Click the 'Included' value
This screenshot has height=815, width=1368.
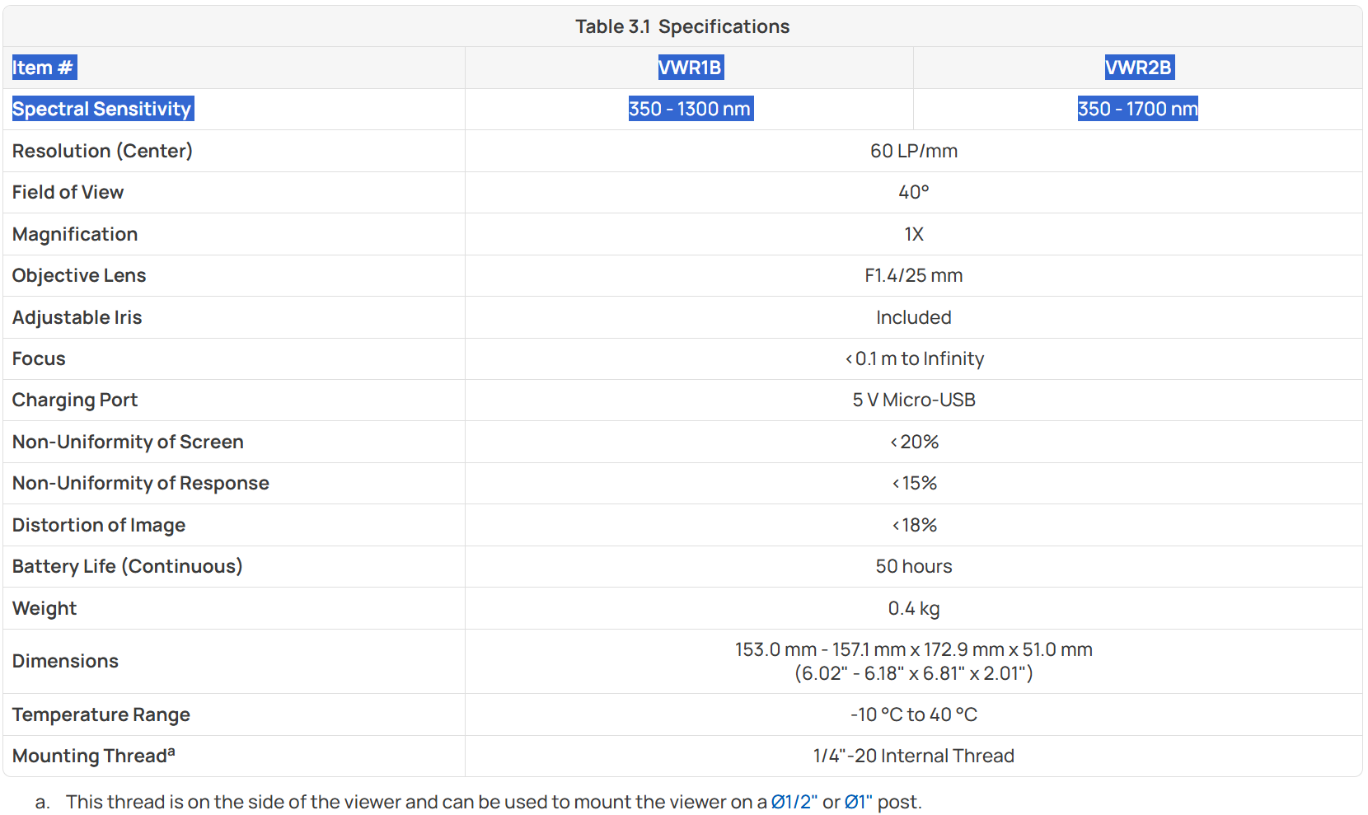(x=914, y=317)
